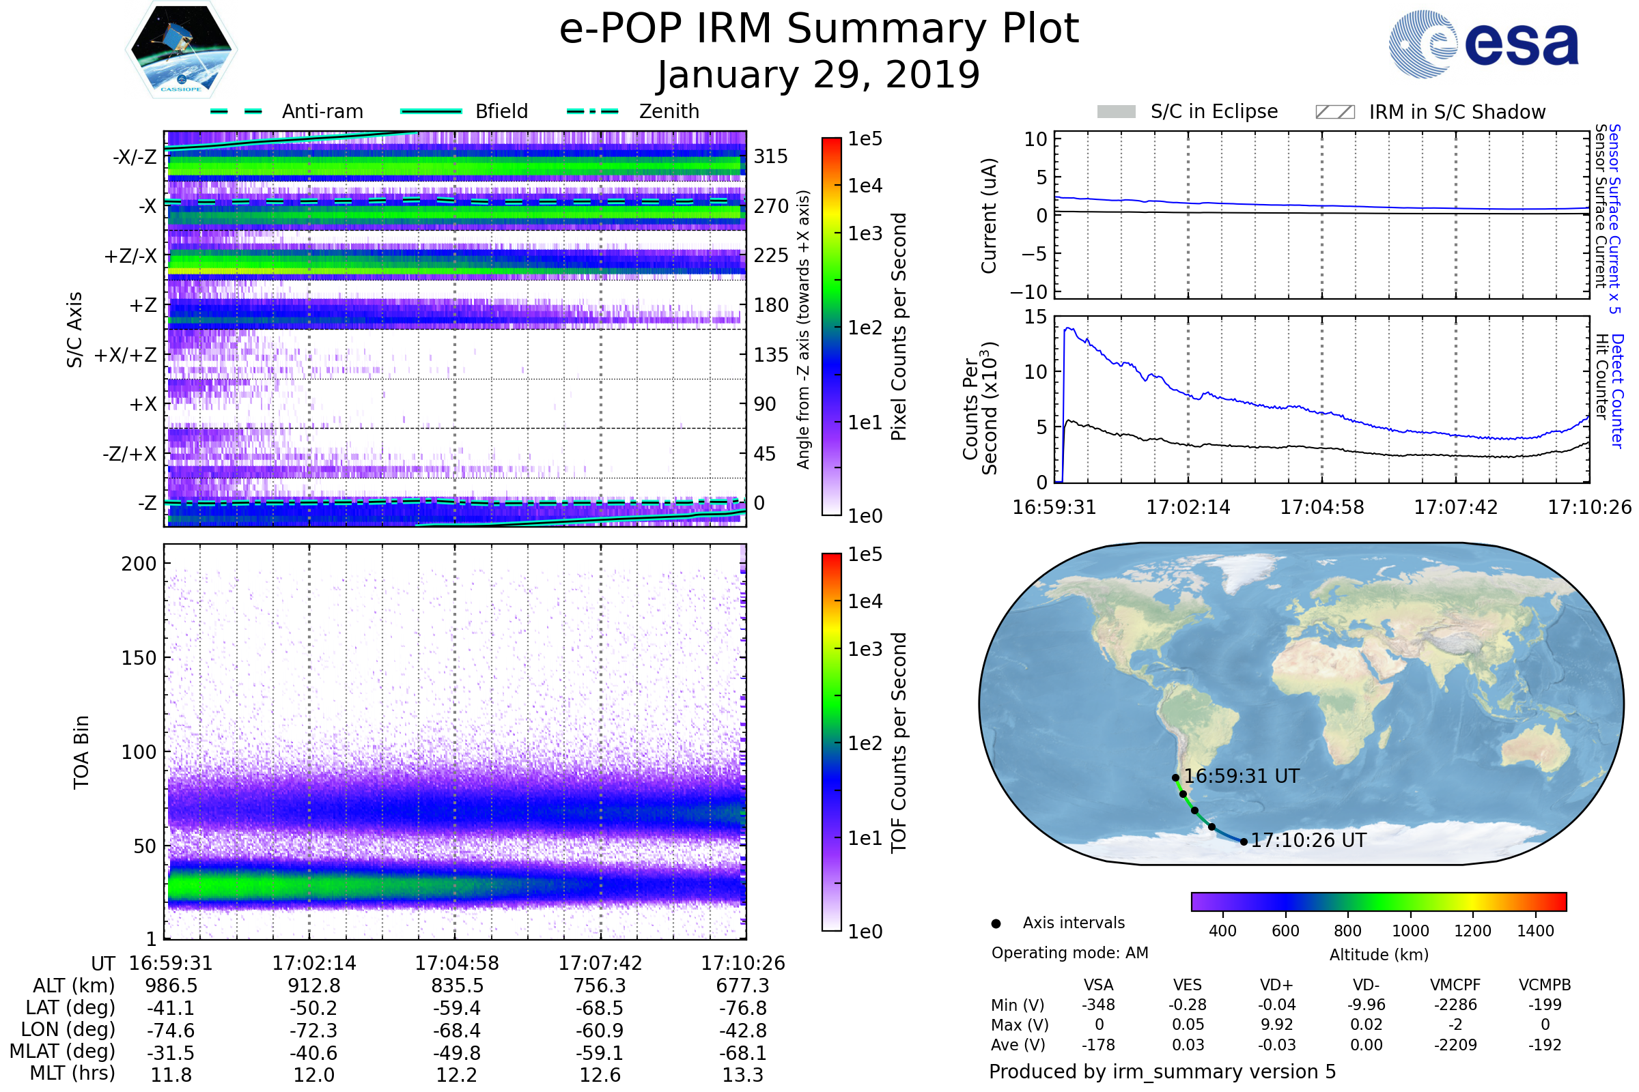Viewport: 1639px width, 1092px height.
Task: Click the 16:59:31 UT start point on map
Action: pyautogui.click(x=1175, y=778)
